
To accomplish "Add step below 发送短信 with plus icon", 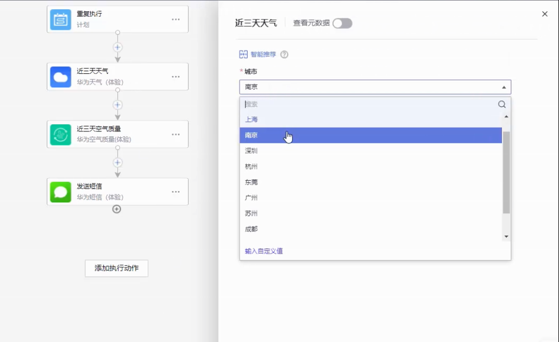I will point(117,209).
